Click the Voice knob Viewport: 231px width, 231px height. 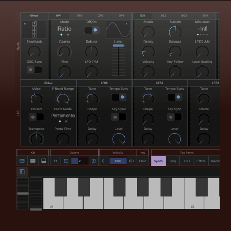(x=36, y=99)
